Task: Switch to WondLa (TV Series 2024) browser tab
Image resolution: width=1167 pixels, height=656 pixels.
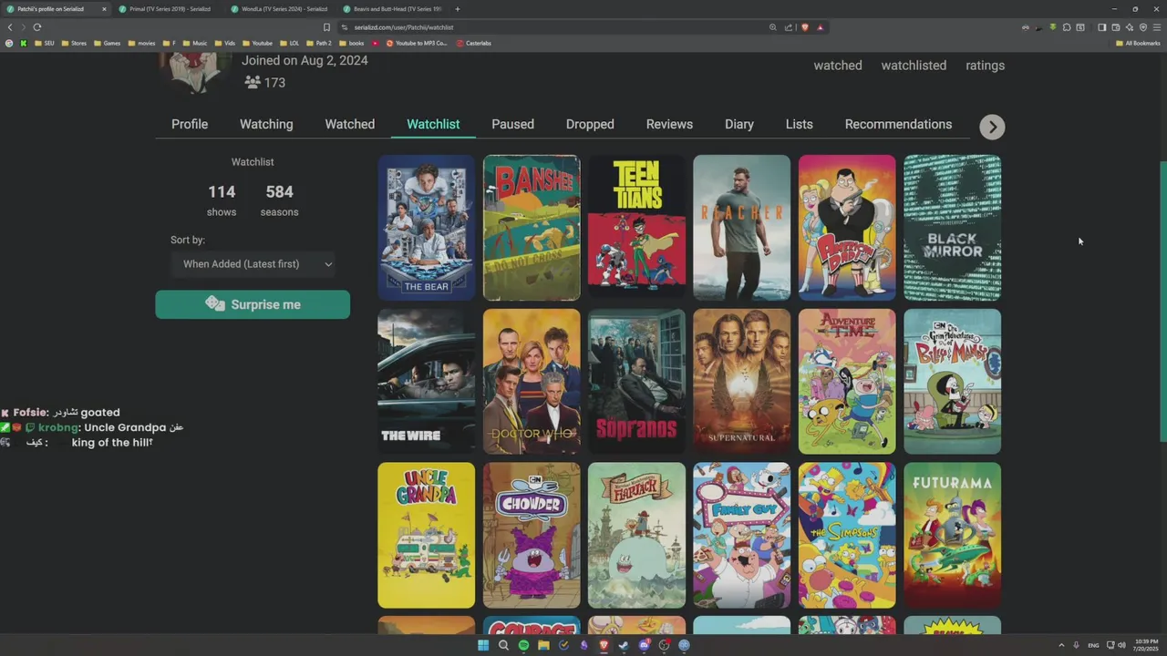Action: (279, 9)
